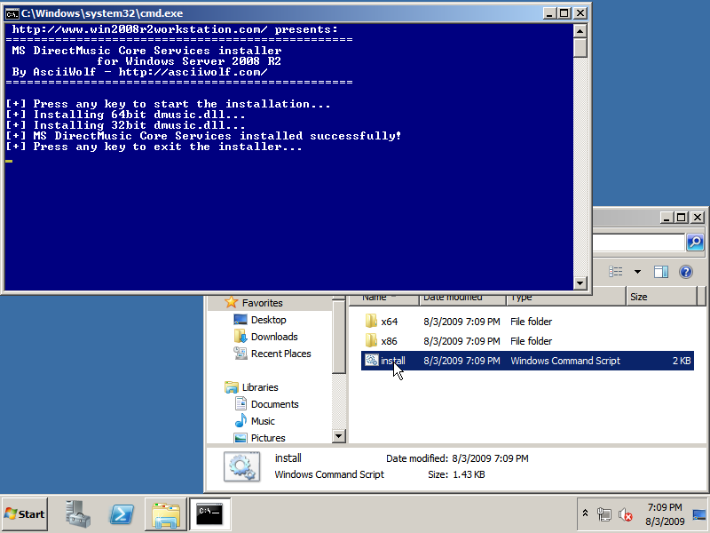
Task: Open the views options dropdown arrow
Action: [637, 272]
